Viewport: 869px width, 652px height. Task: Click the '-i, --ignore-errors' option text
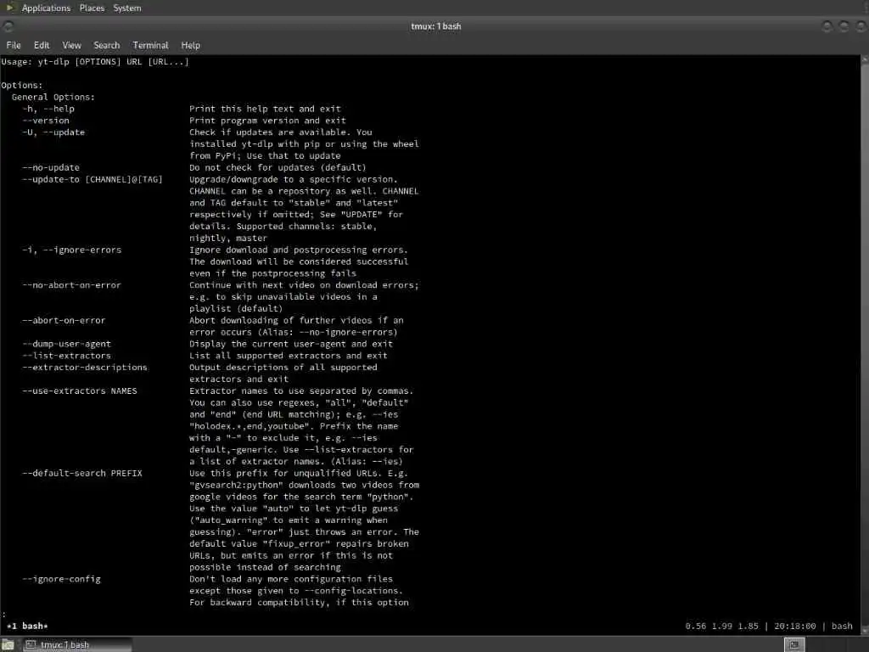point(71,250)
